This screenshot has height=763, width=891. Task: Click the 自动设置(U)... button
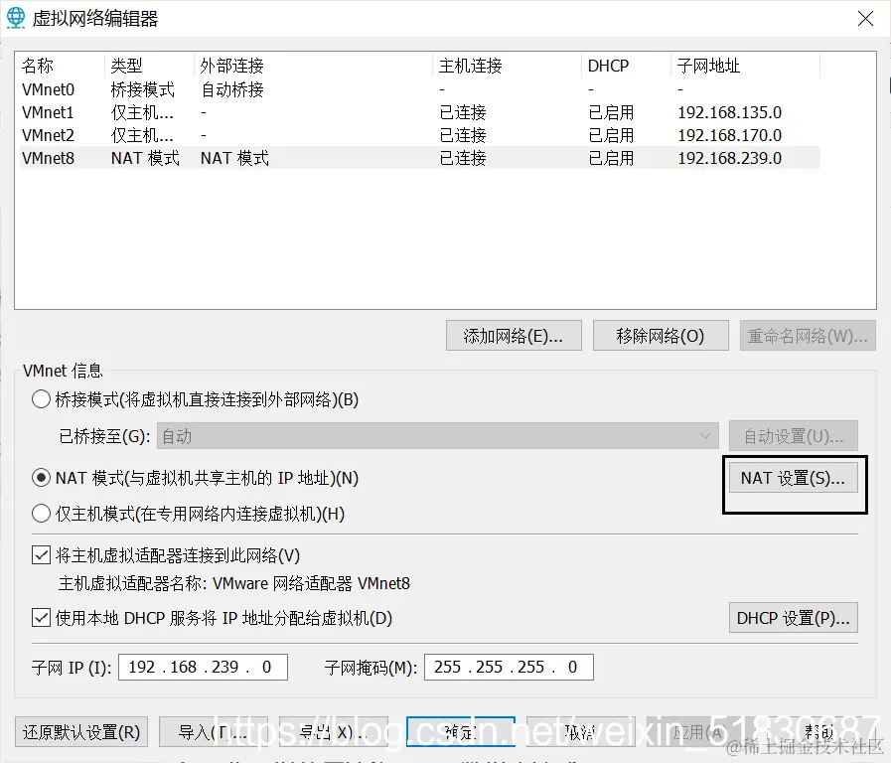click(x=794, y=436)
